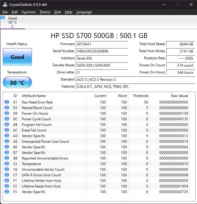Click the Total Host Writes value 2141 GB
197x204 pixels.
[x=181, y=51]
